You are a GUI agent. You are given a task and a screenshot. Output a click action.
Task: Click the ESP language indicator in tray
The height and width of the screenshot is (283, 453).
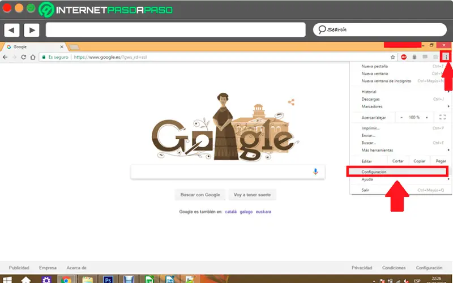coord(417,281)
